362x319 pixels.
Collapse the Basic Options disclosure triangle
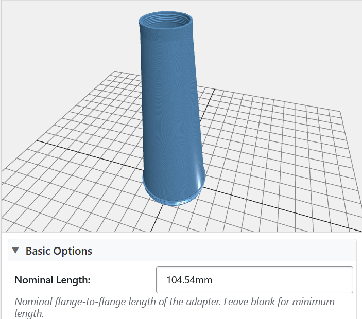click(x=15, y=251)
